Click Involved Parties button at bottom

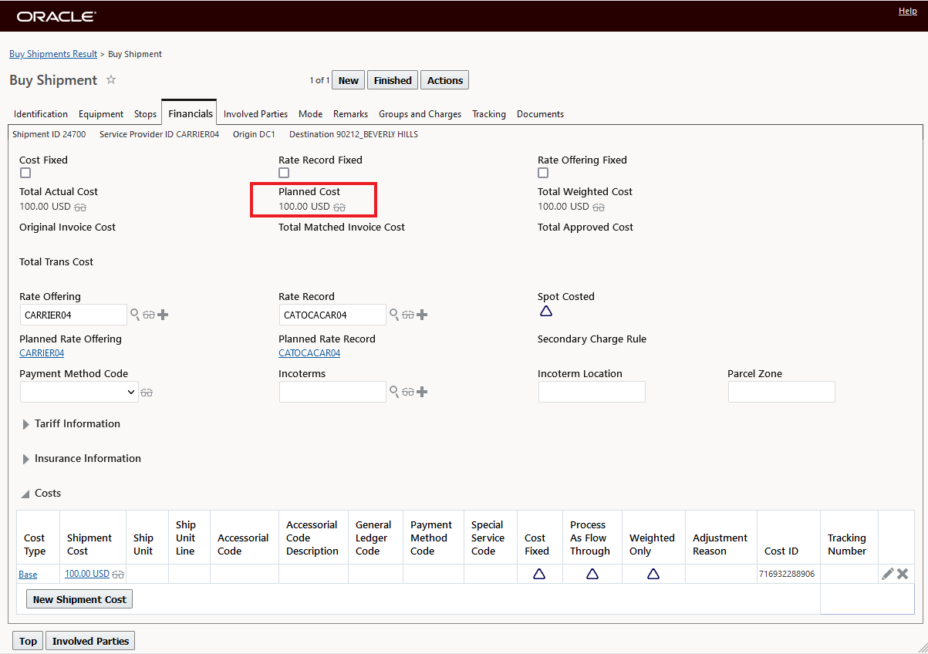click(x=90, y=641)
